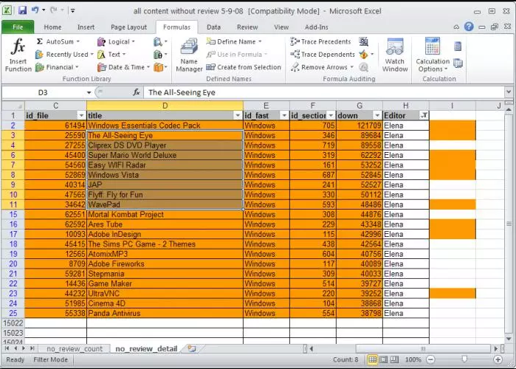The width and height of the screenshot is (516, 369).
Task: Click the Save icon in quick access toolbar
Action: coord(22,11)
